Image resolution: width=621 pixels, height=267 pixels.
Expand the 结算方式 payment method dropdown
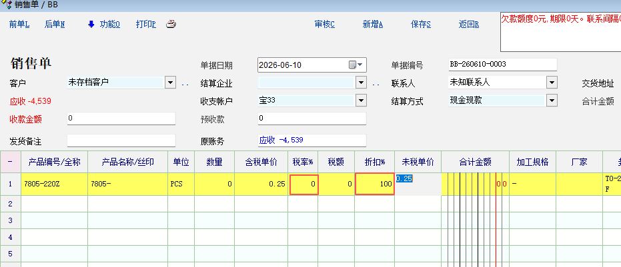click(552, 101)
